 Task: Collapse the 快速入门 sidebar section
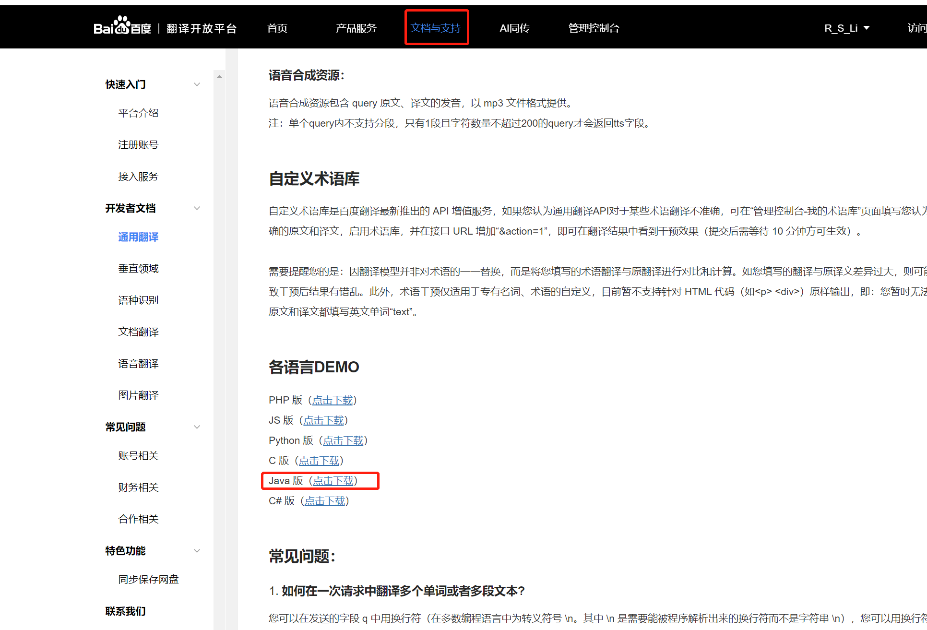click(x=197, y=84)
